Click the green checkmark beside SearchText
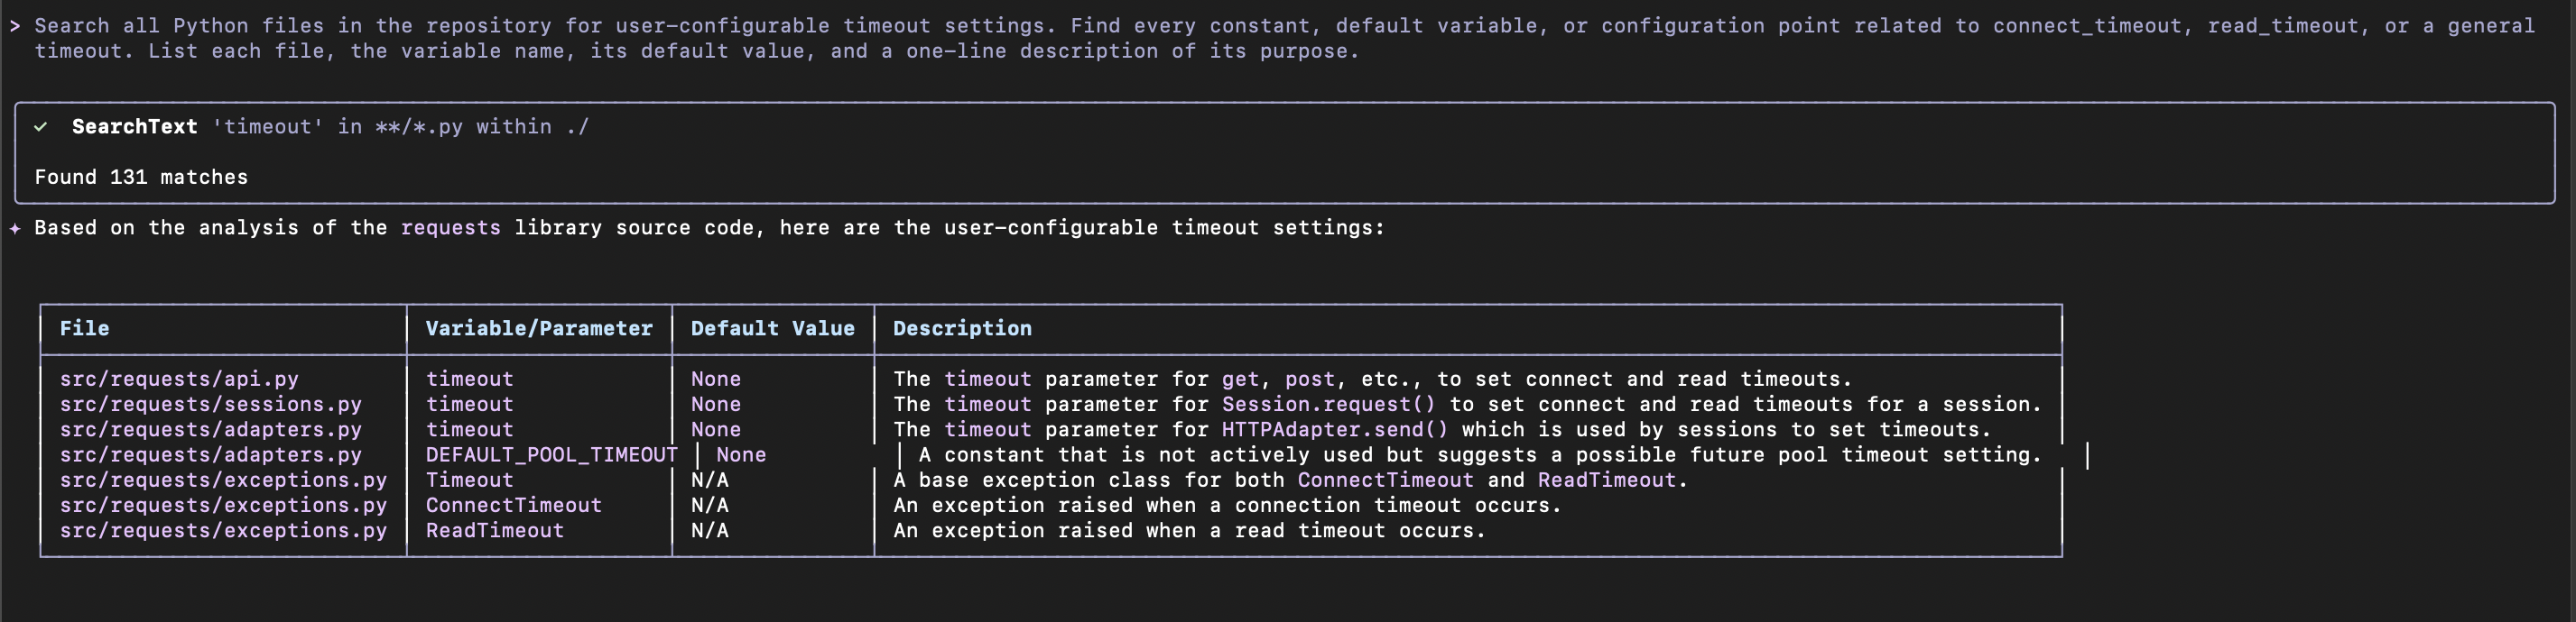 [41, 127]
